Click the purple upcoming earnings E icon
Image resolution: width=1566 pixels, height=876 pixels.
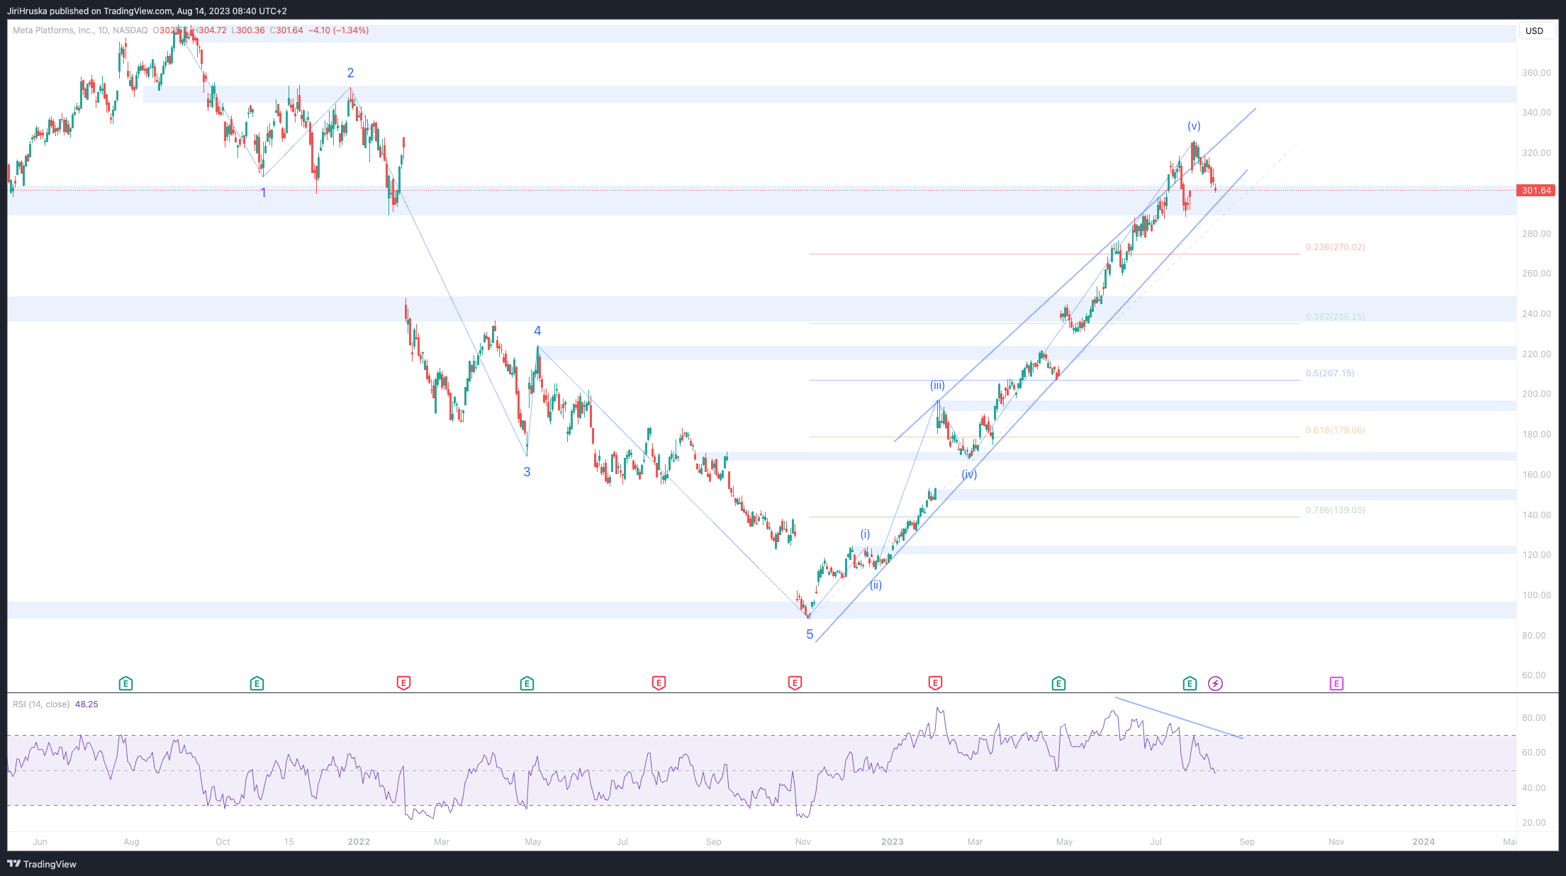[1336, 683]
